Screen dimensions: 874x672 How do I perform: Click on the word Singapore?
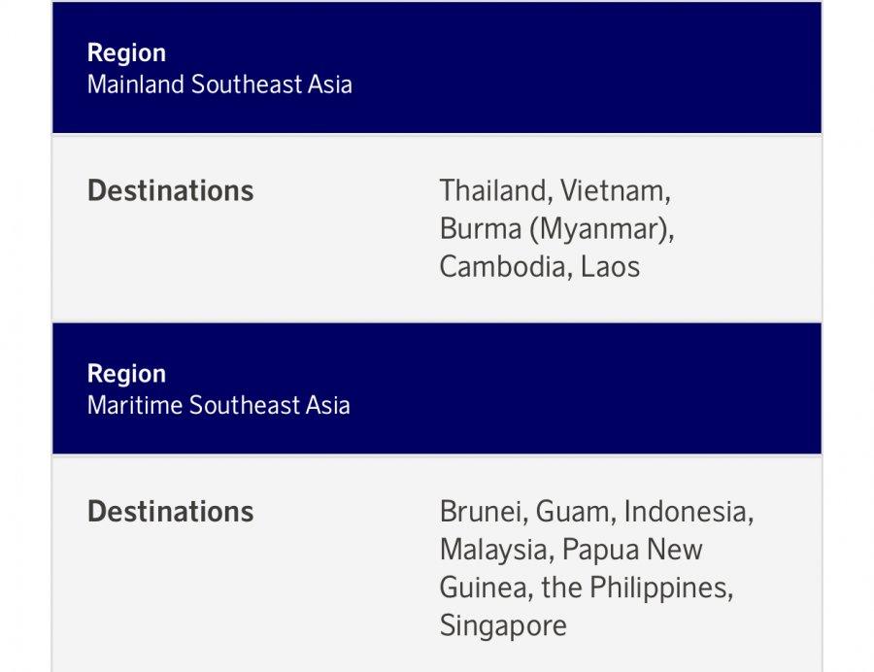pyautogui.click(x=503, y=625)
